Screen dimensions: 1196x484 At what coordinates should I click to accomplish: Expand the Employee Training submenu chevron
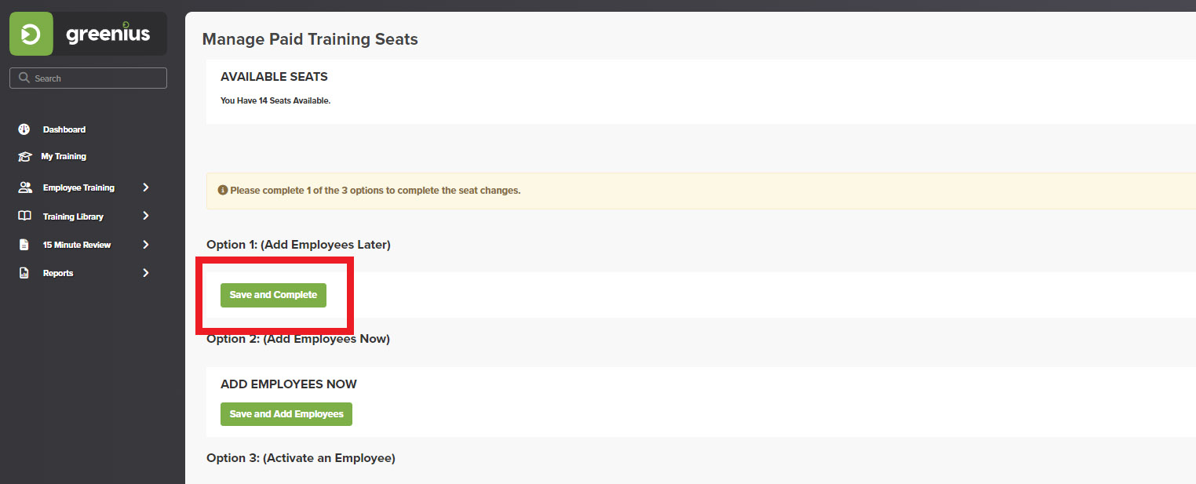click(x=146, y=187)
